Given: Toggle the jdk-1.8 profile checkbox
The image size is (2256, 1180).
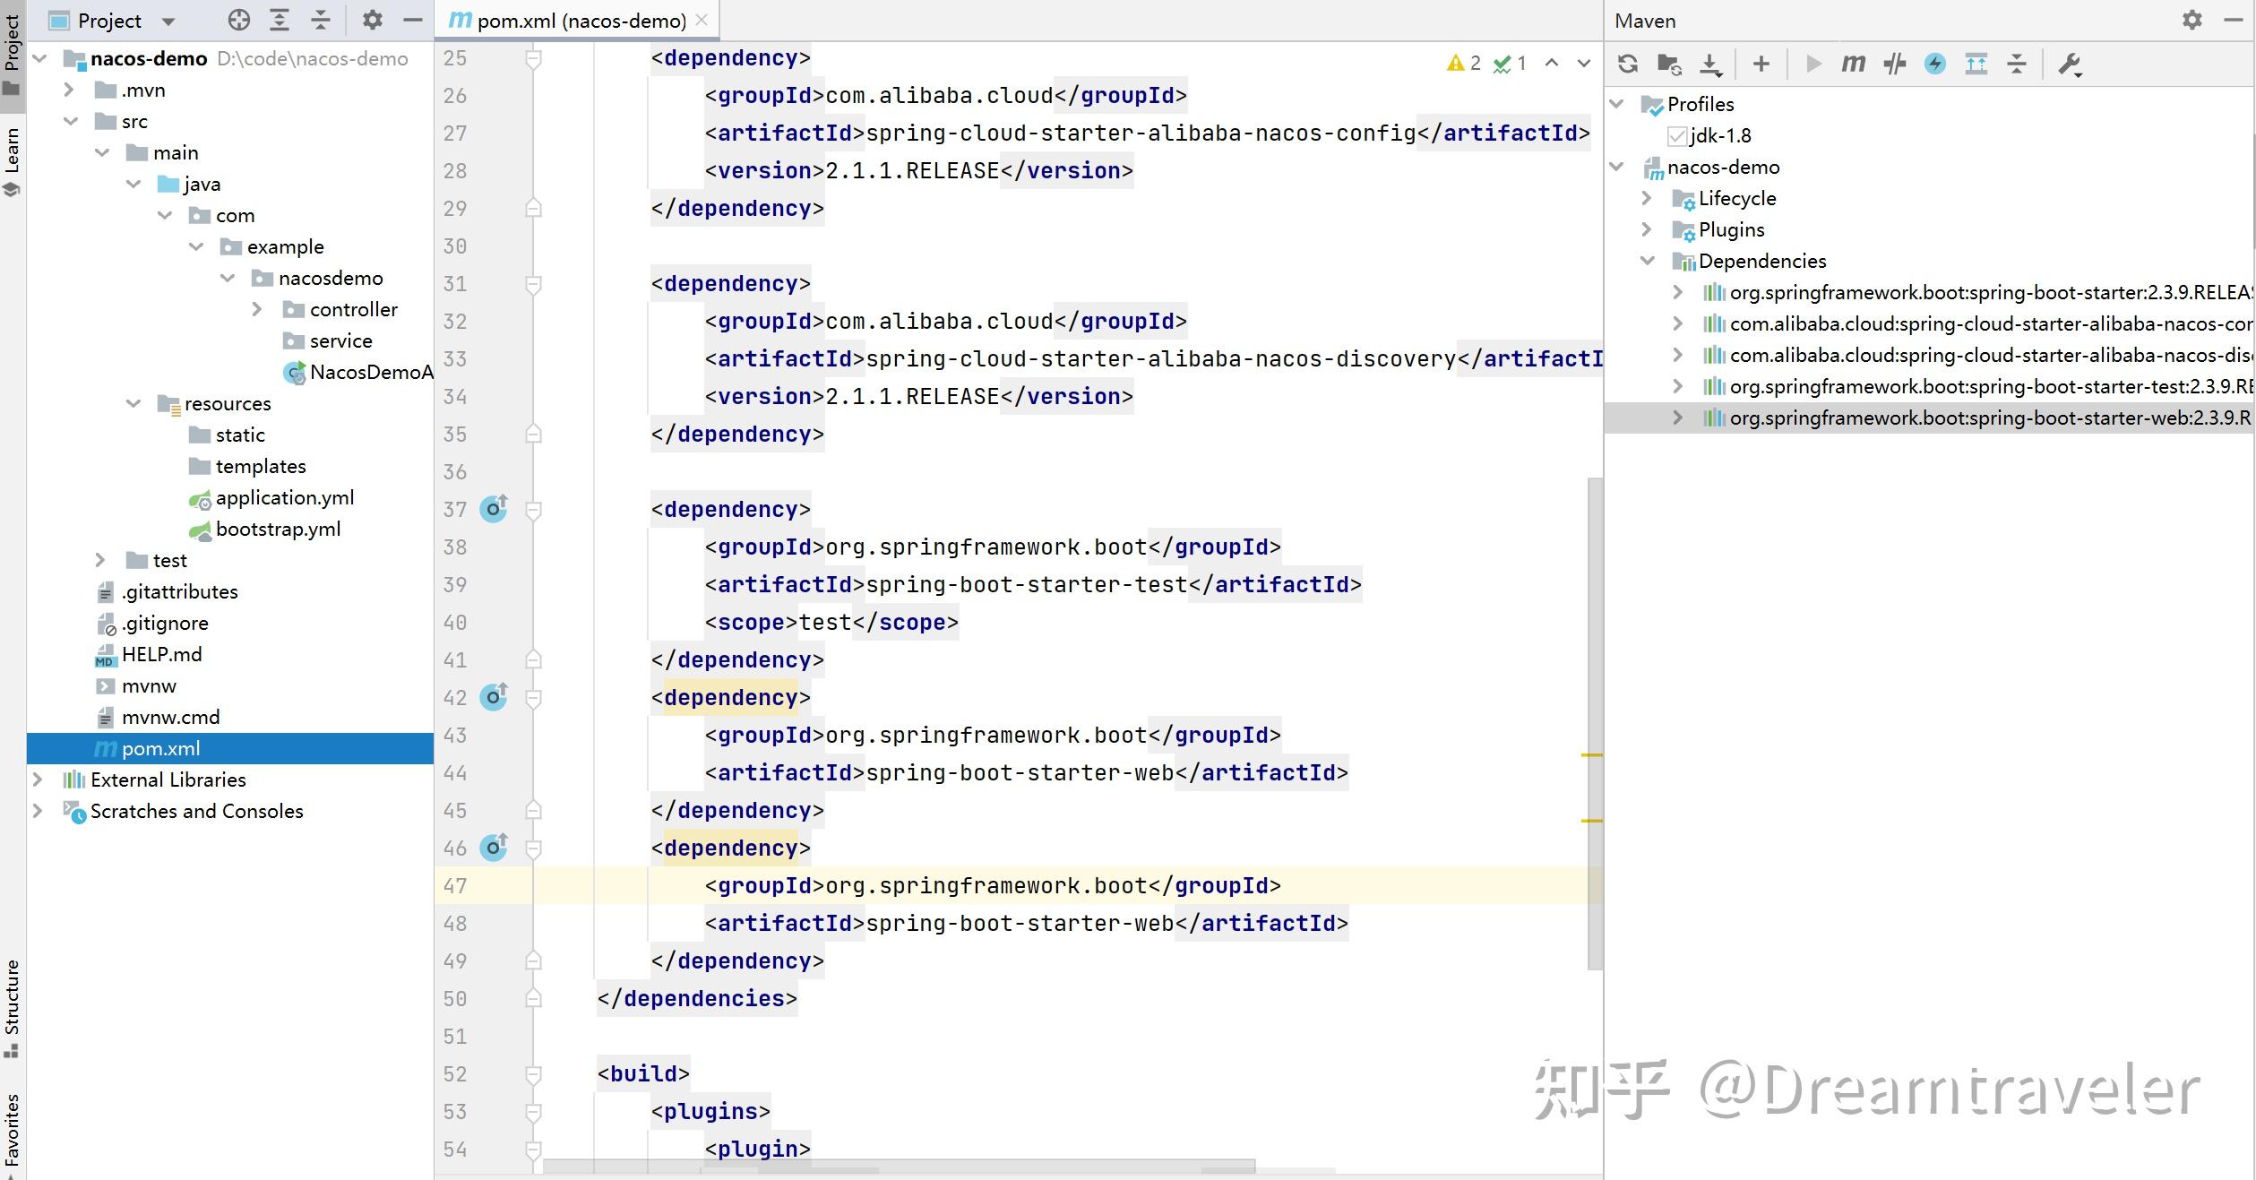Looking at the screenshot, I should 1676,135.
